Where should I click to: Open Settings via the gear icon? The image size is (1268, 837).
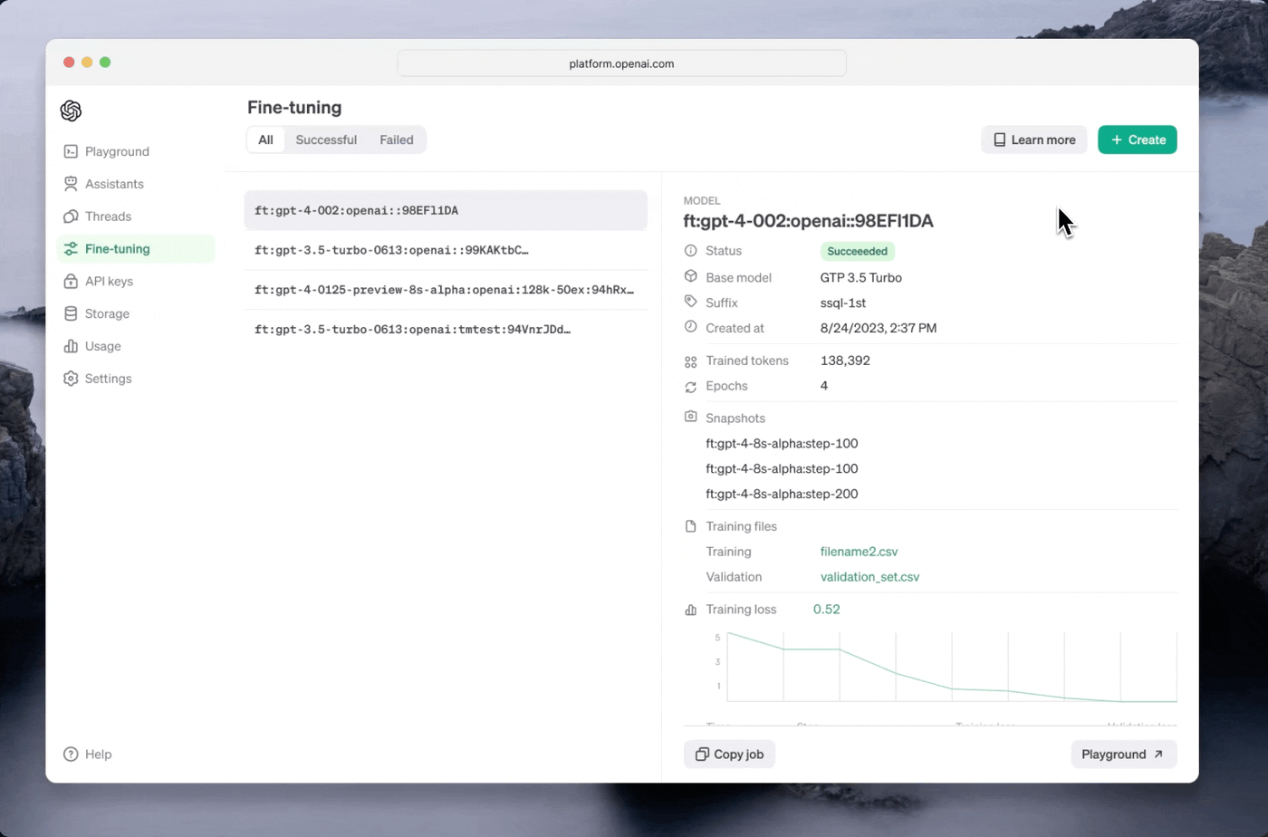[x=71, y=379]
